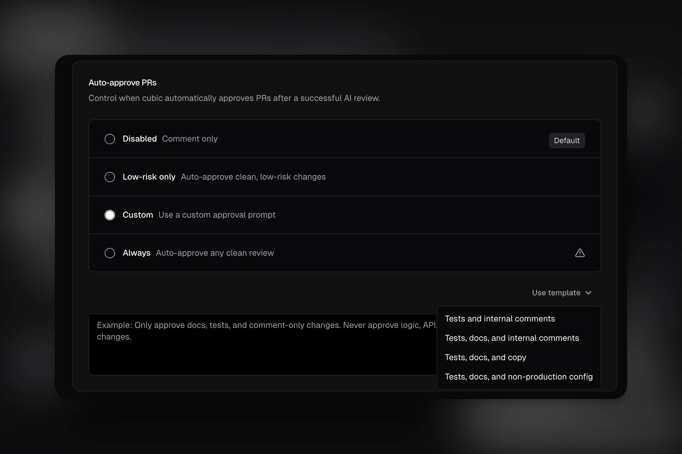Click the Auto-approve PRs heading
The image size is (682, 454).
[x=122, y=83]
